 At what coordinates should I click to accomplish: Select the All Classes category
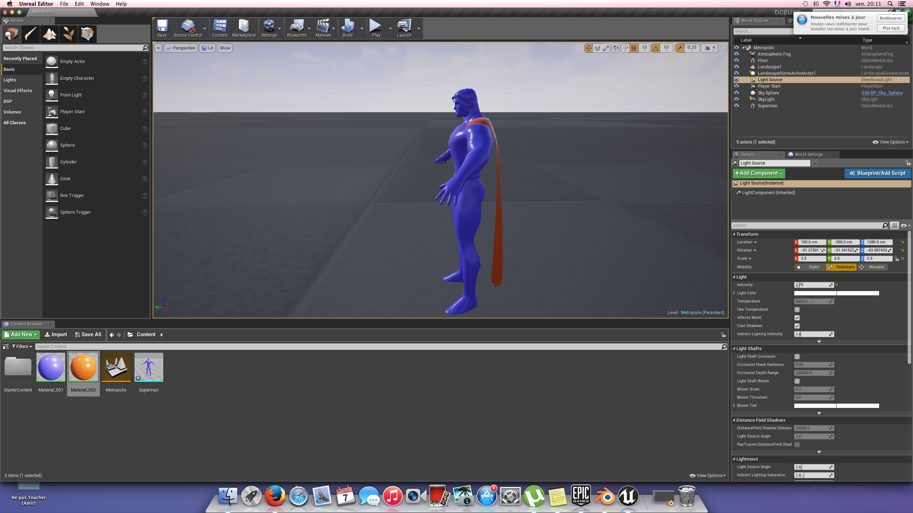point(15,123)
